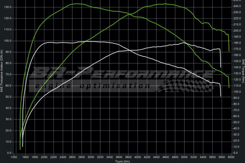Click the 4600 tick on the RPM axis
245x163 pixels.
[x=166, y=156]
